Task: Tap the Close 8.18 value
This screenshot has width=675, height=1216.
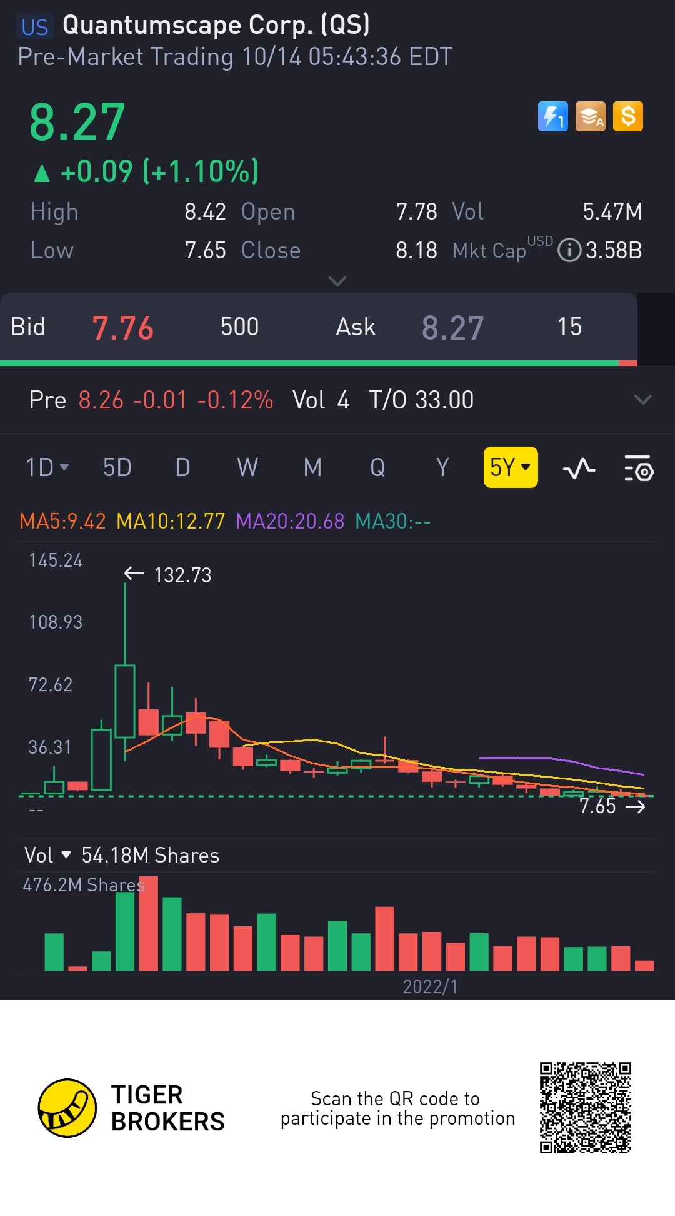Action: point(417,250)
